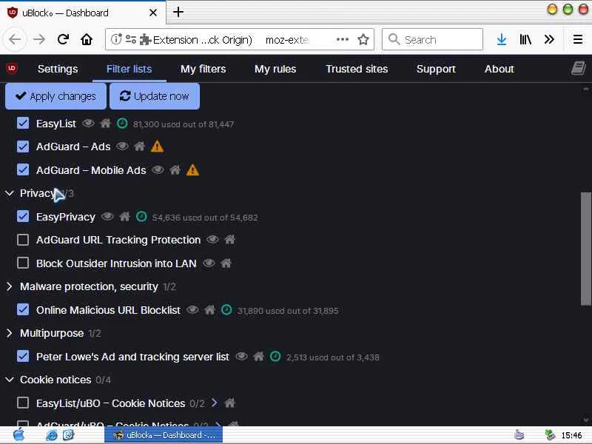Go to Trusted sites tab

pos(357,69)
